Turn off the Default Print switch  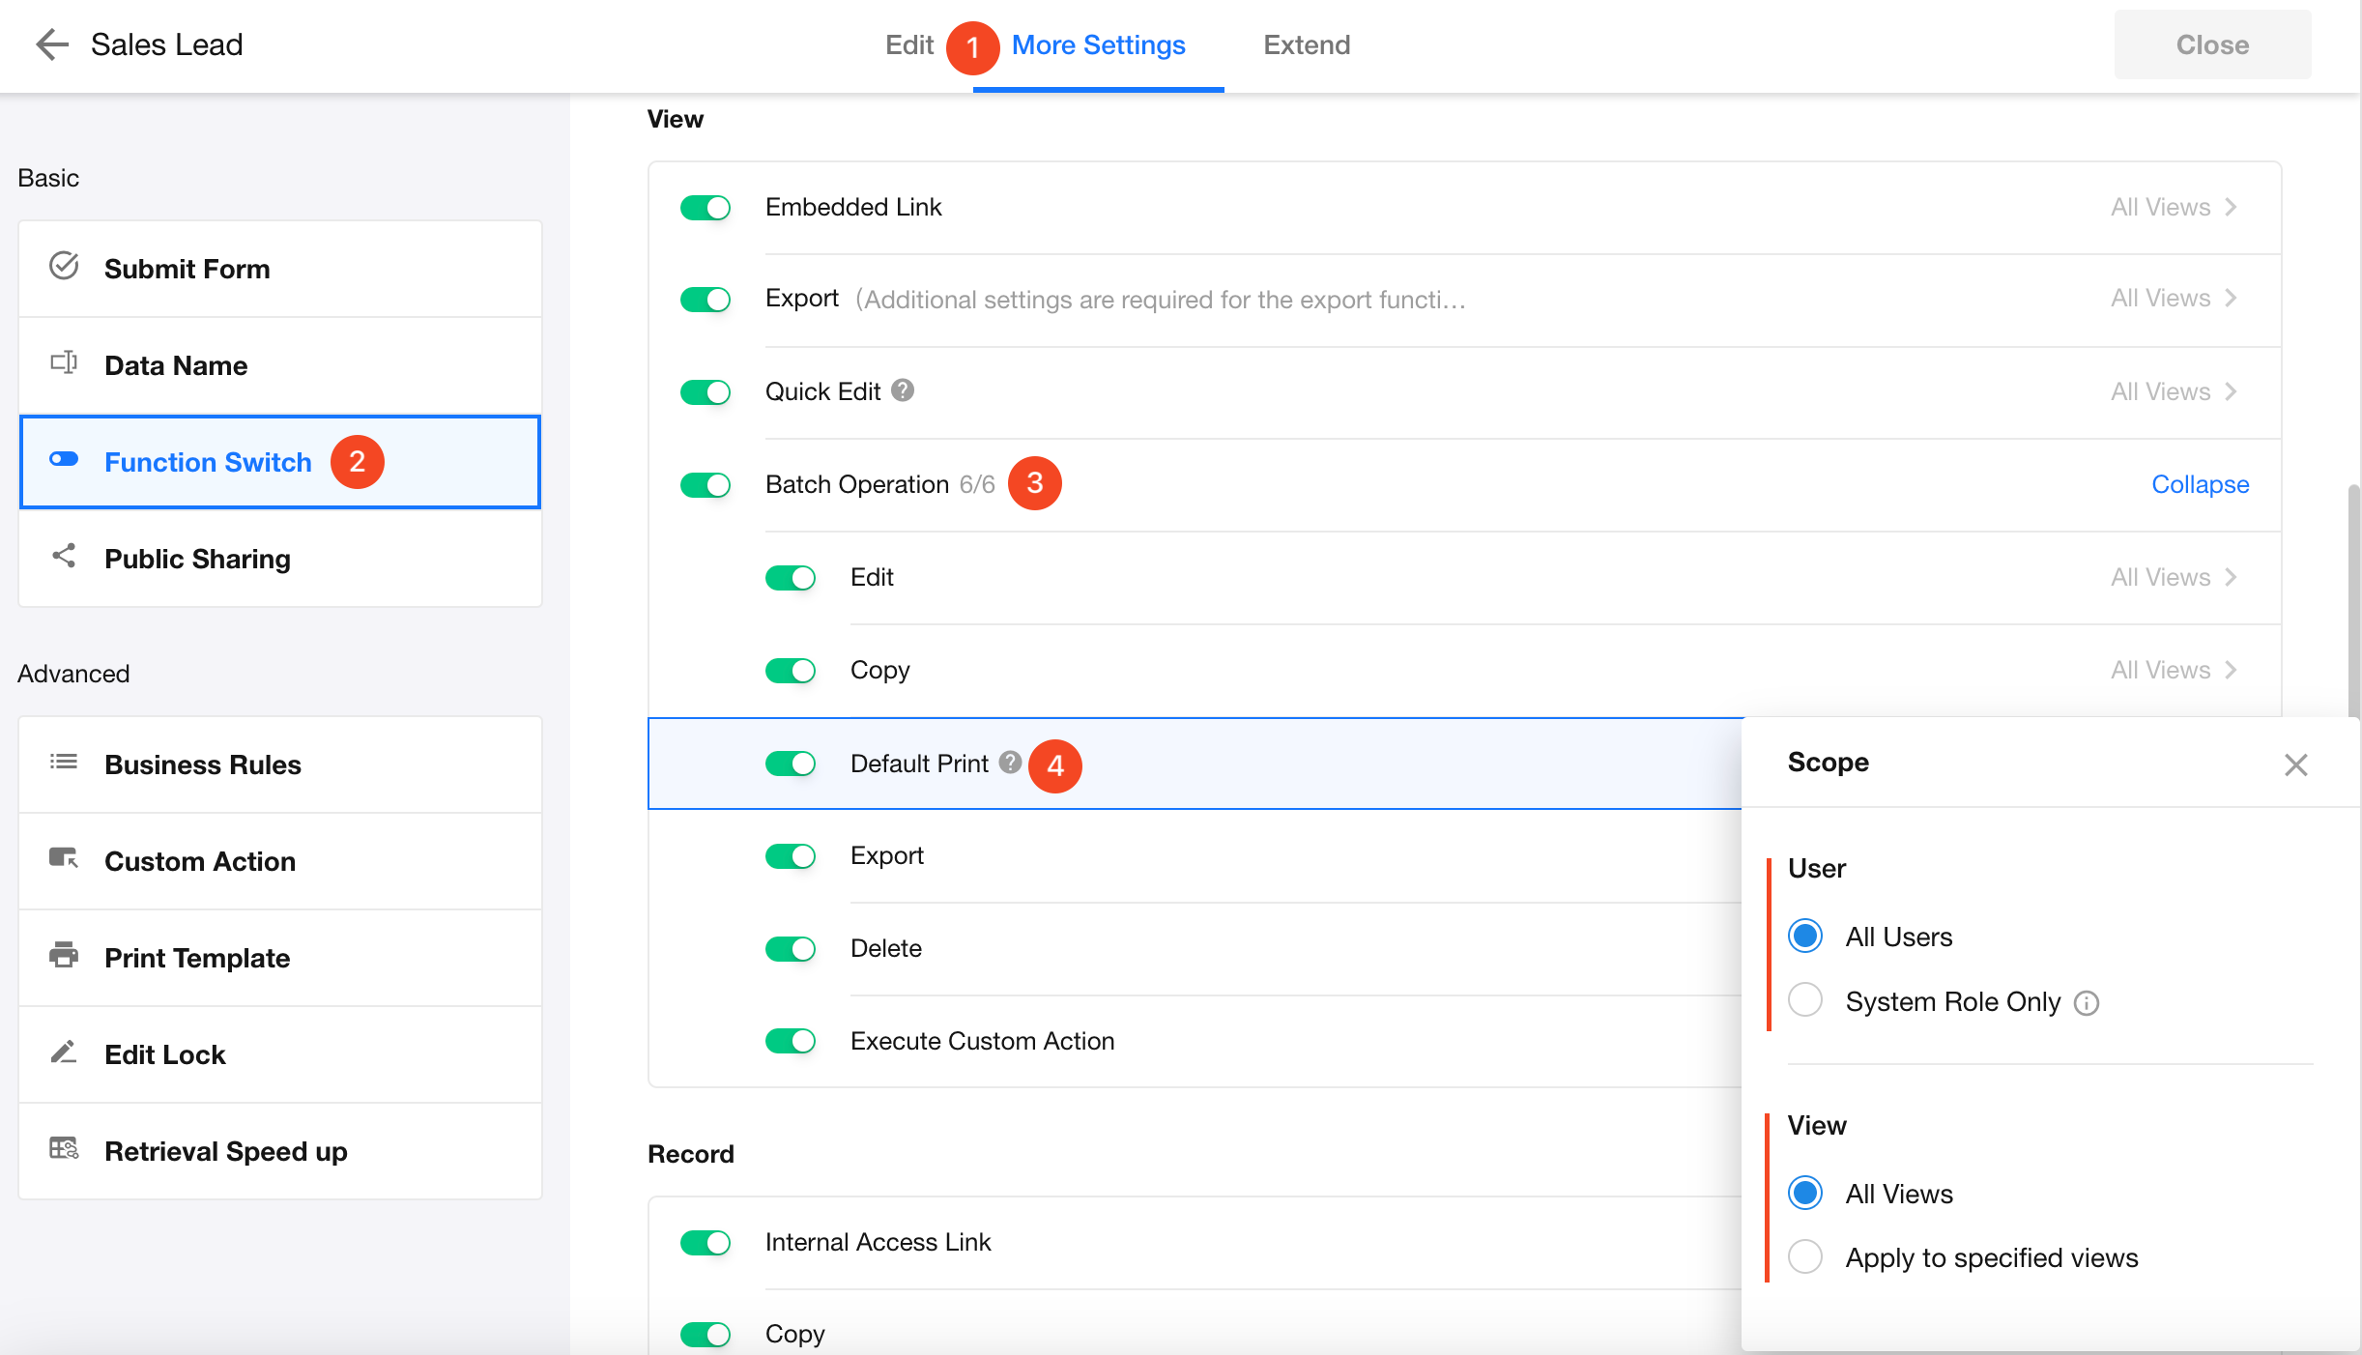(791, 764)
